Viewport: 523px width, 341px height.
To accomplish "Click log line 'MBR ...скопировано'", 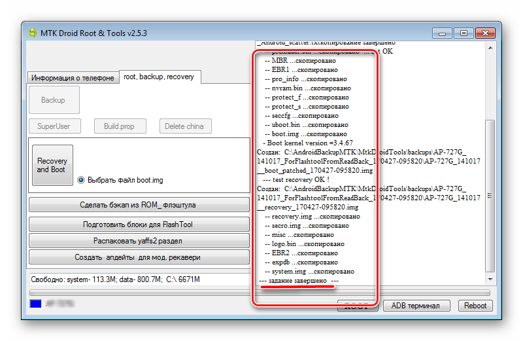I will coord(300,61).
